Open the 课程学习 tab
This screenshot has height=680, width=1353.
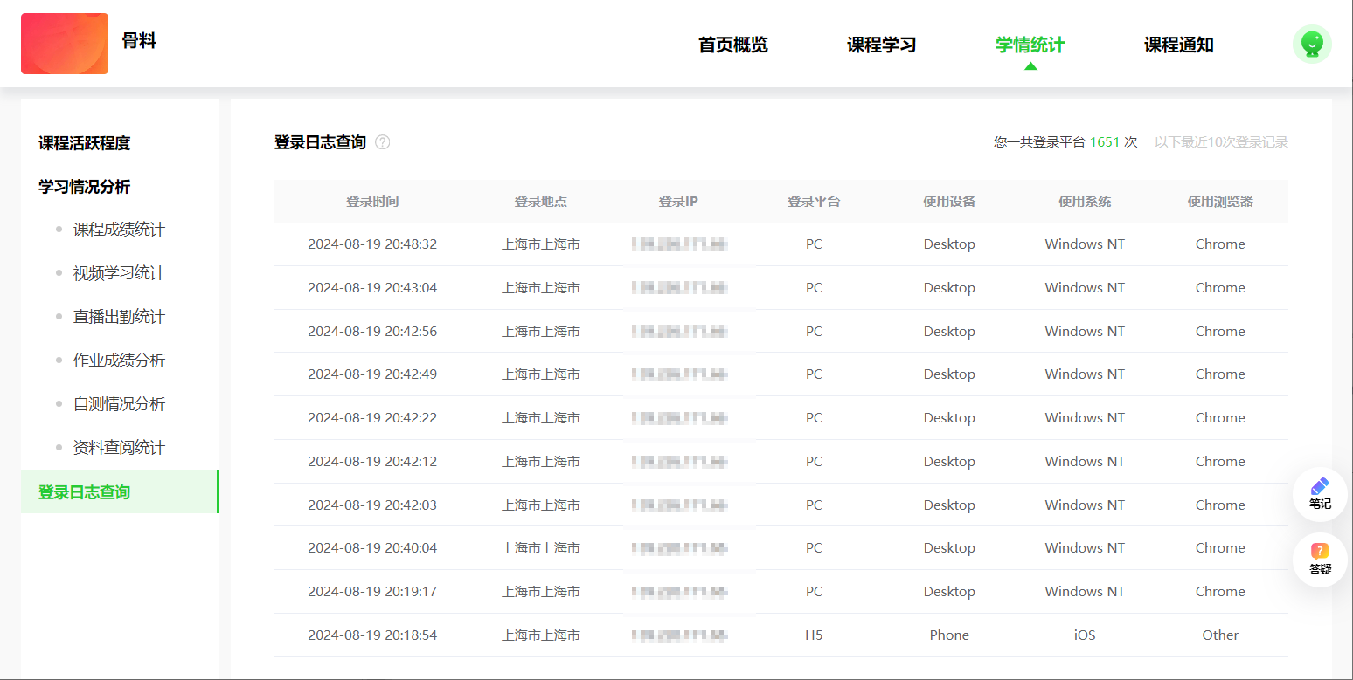point(881,45)
